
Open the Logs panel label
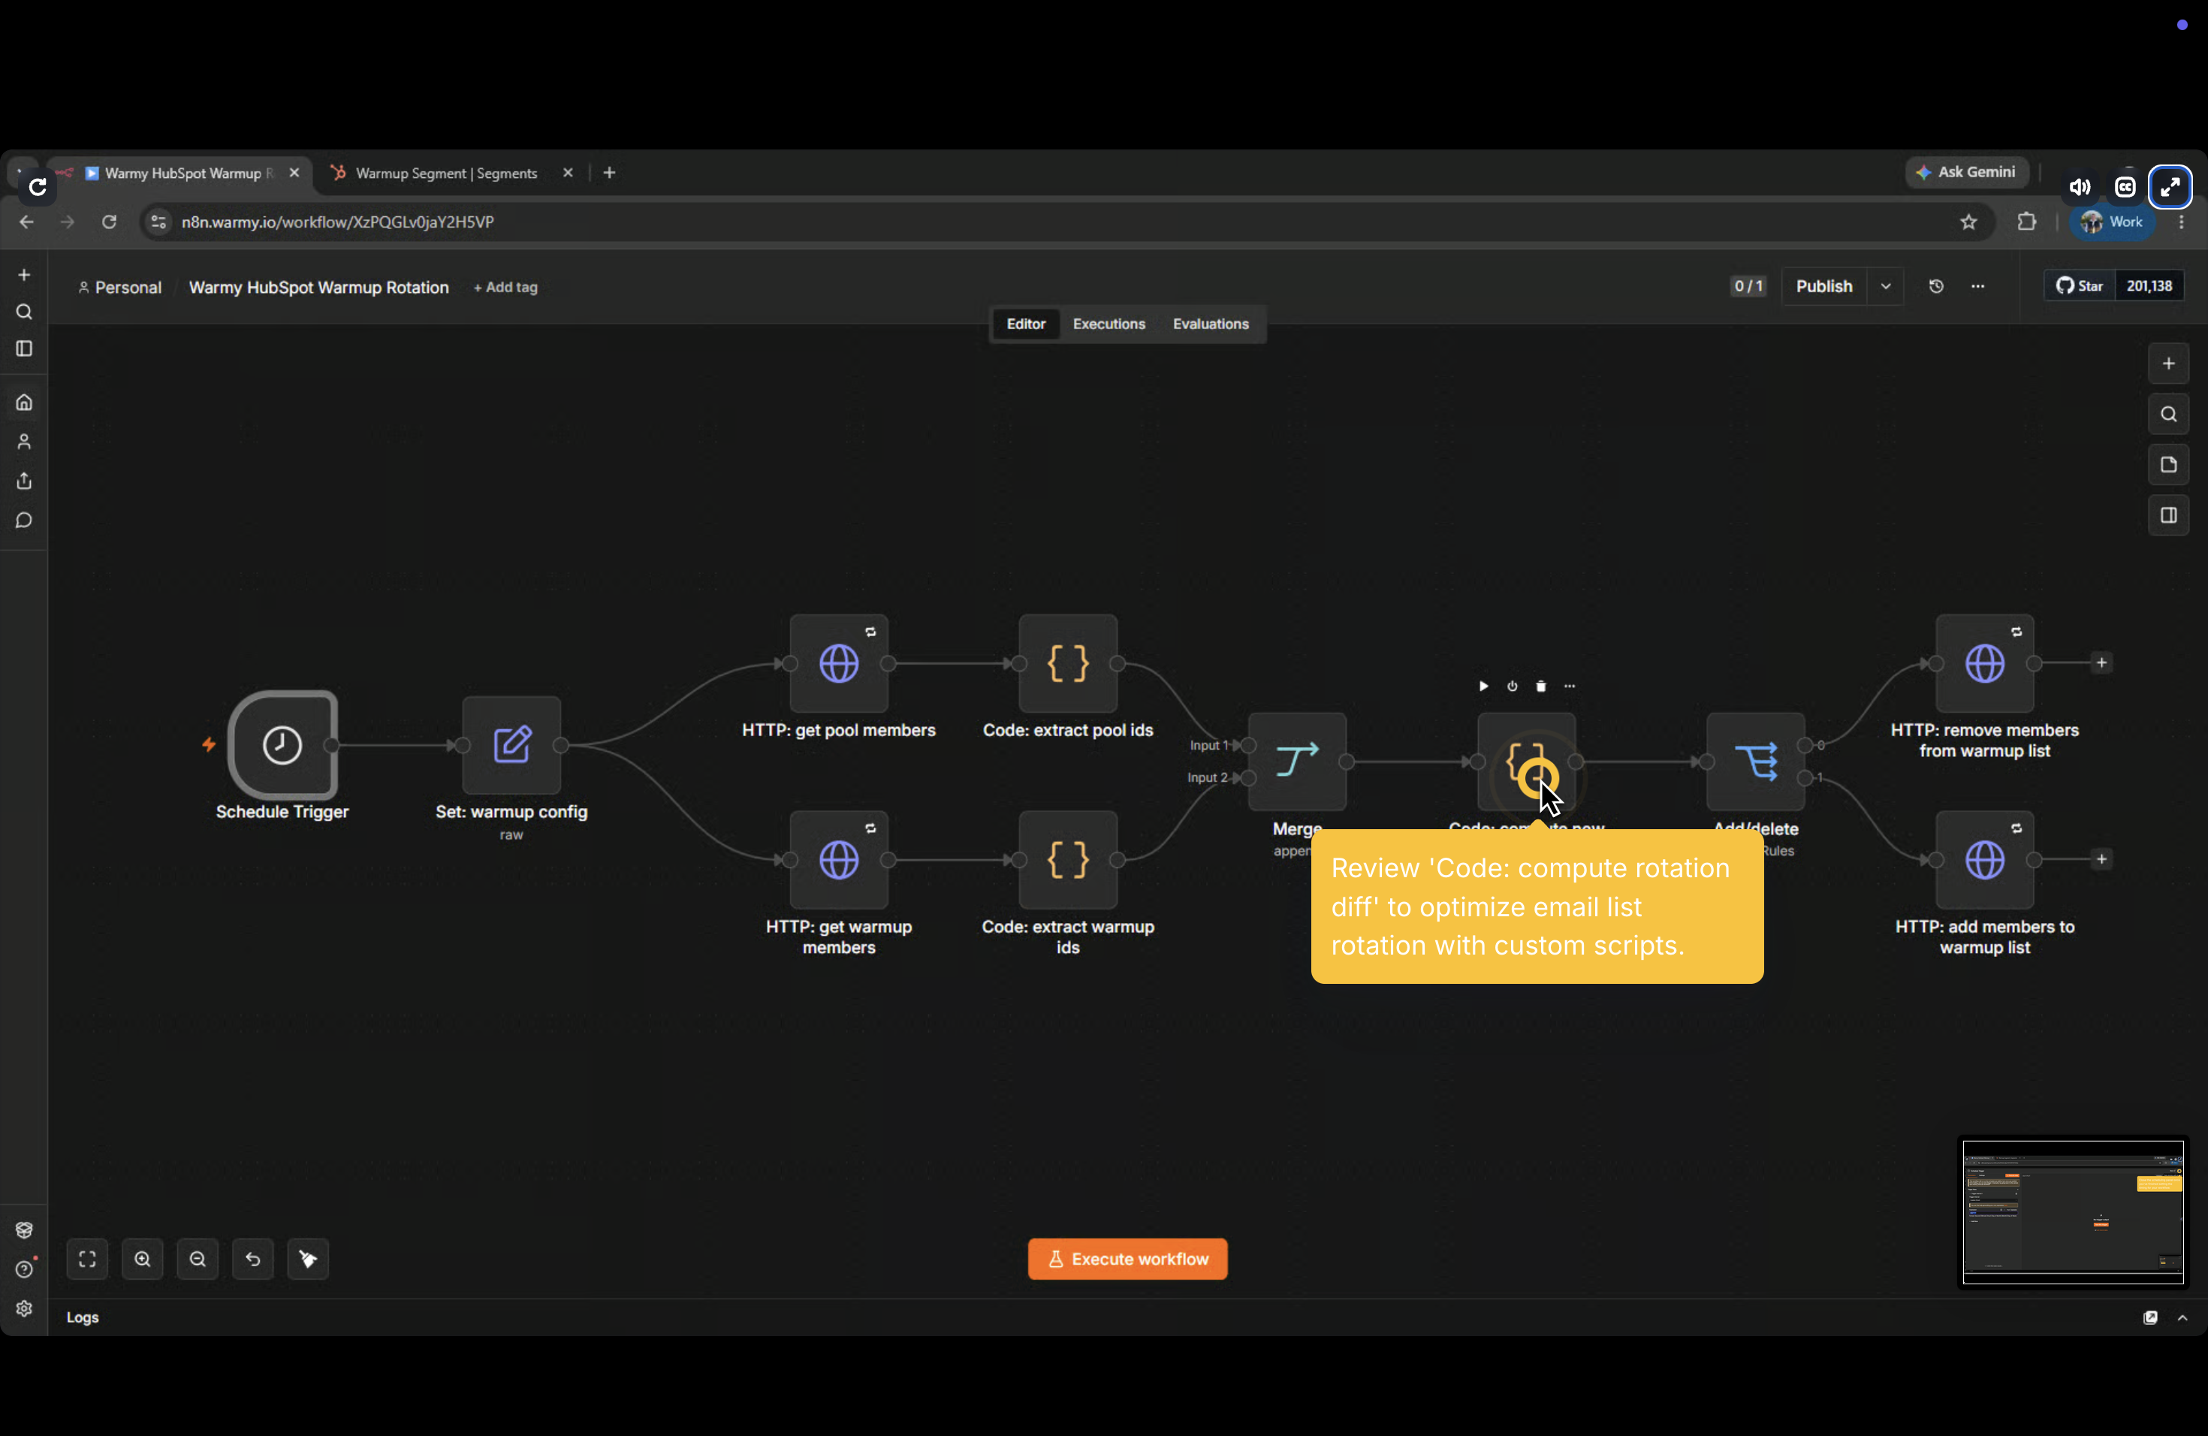coord(83,1317)
